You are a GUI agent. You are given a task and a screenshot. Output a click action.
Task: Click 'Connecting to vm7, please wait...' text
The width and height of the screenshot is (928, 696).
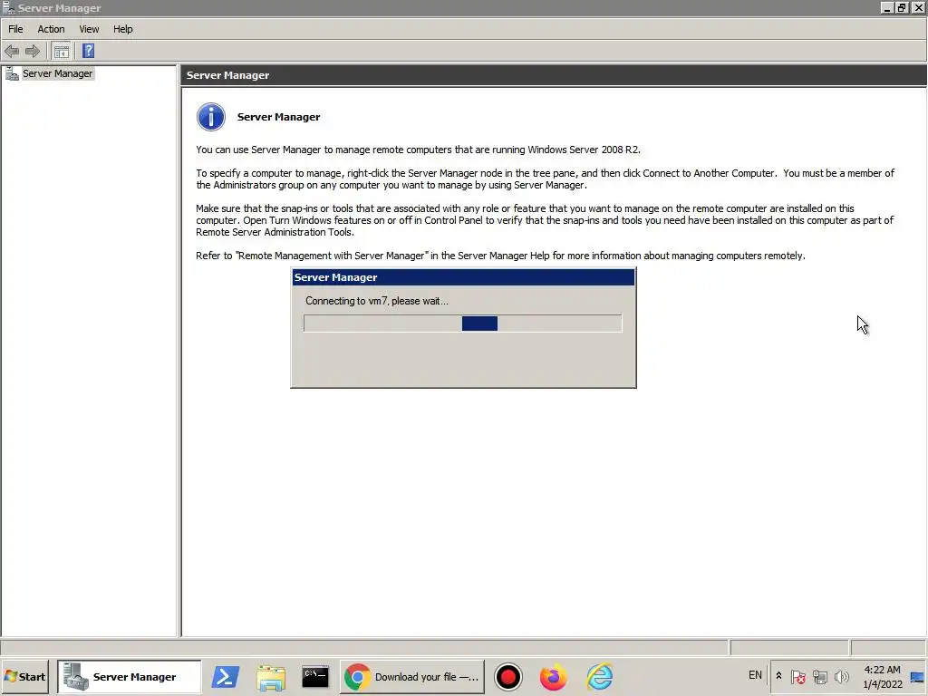pyautogui.click(x=377, y=301)
